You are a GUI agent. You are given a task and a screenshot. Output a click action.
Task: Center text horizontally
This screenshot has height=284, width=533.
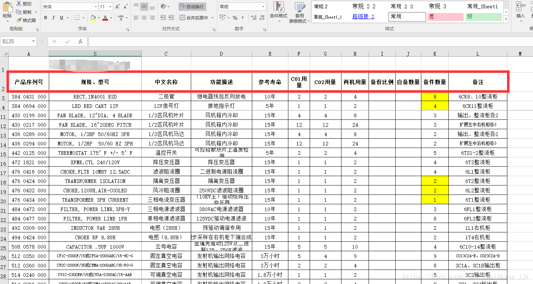(144, 17)
